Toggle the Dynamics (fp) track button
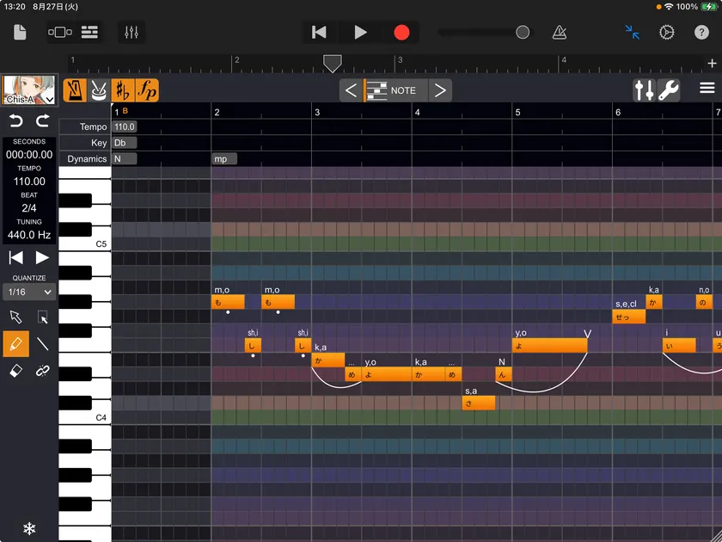Screen dimensions: 722x542 coord(148,89)
